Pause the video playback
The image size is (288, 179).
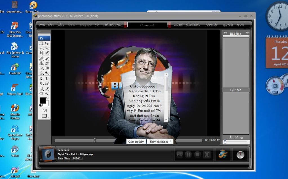(x=188, y=155)
